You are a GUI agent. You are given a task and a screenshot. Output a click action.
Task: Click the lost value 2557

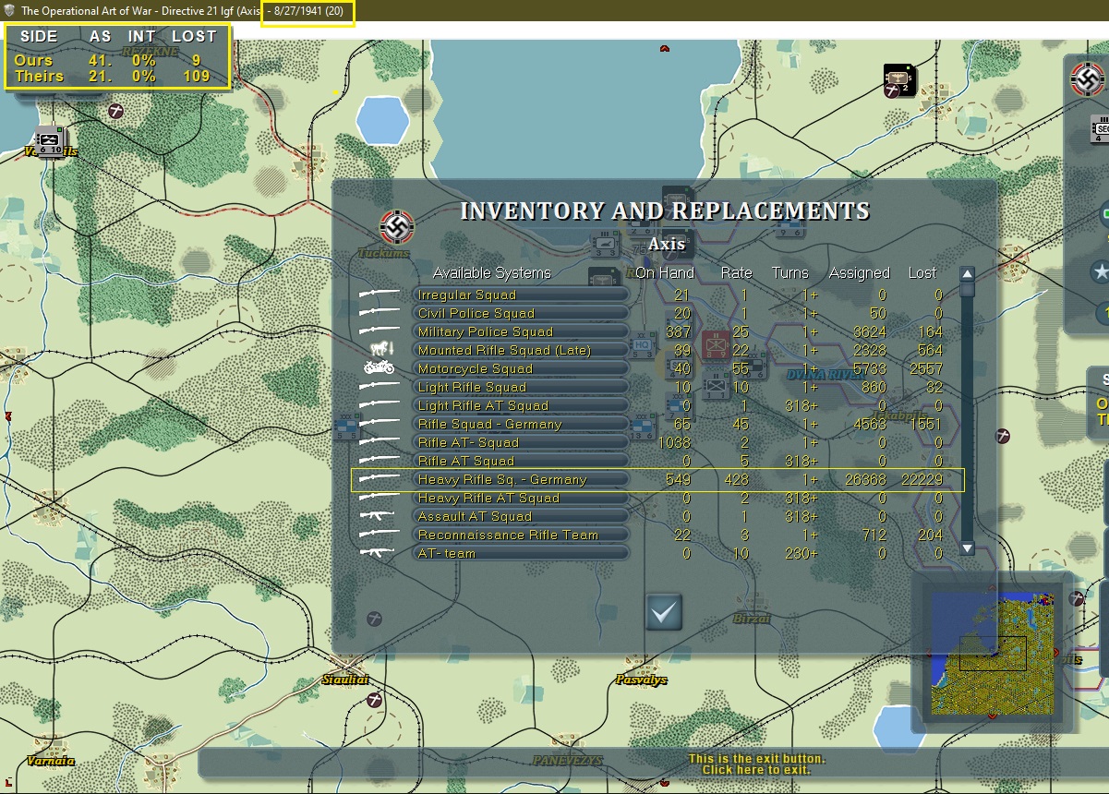(925, 368)
